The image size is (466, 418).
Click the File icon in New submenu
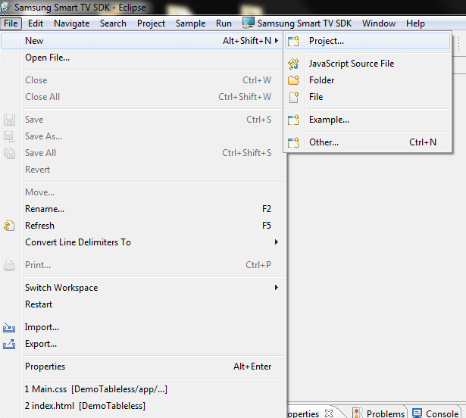pos(294,97)
